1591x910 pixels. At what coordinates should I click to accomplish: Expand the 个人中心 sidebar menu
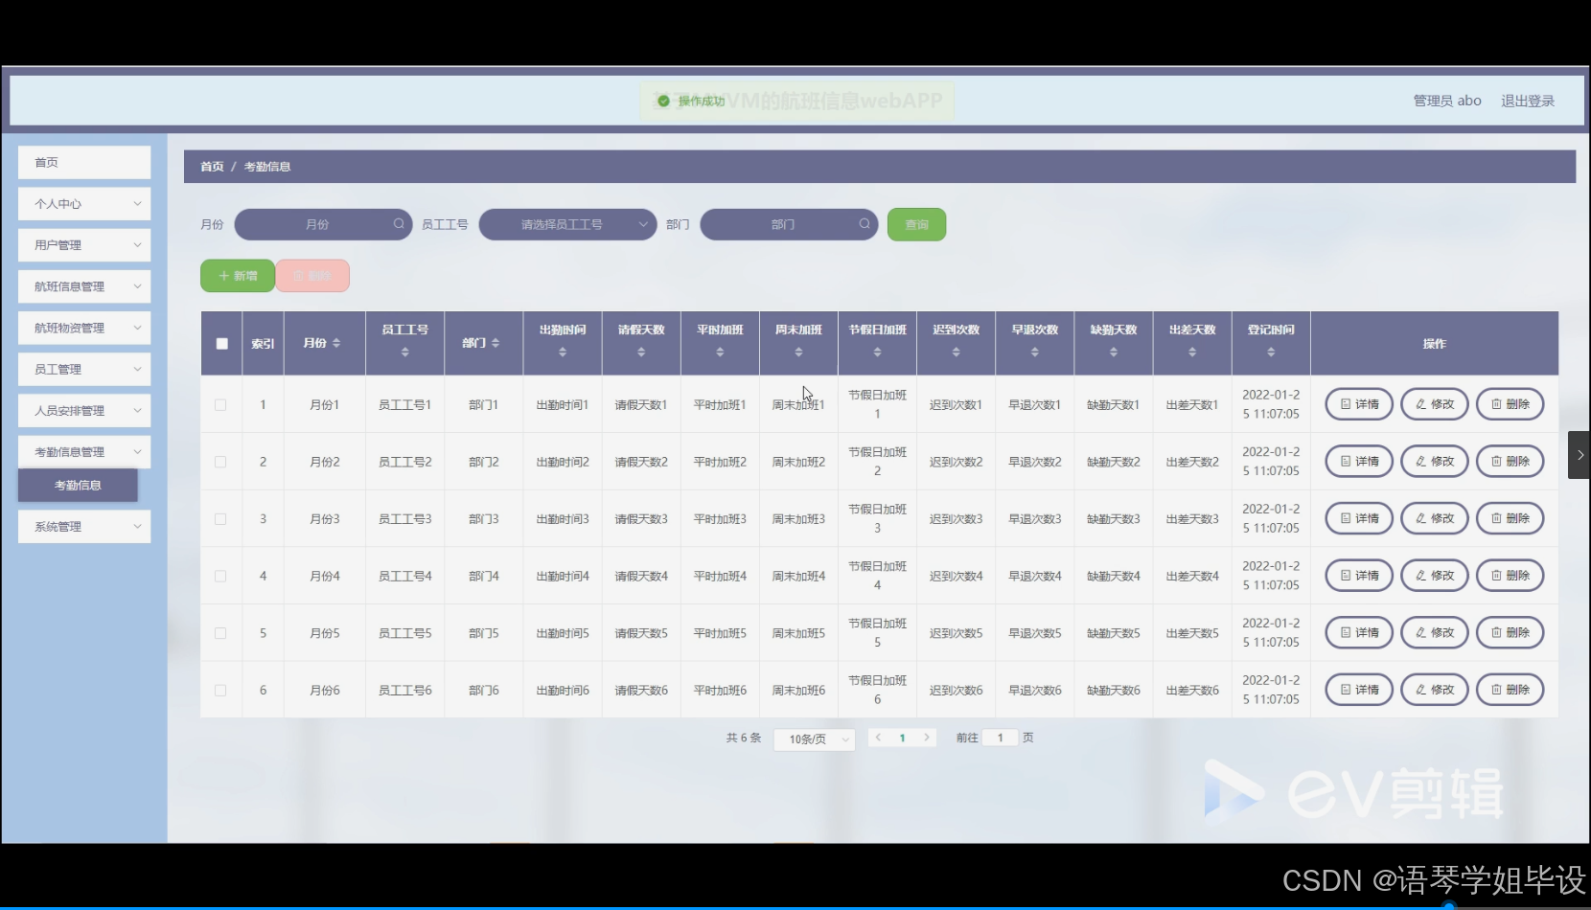pyautogui.click(x=84, y=204)
